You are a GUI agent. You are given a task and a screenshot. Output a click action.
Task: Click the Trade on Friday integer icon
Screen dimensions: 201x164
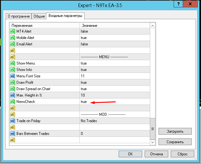tap(13, 121)
